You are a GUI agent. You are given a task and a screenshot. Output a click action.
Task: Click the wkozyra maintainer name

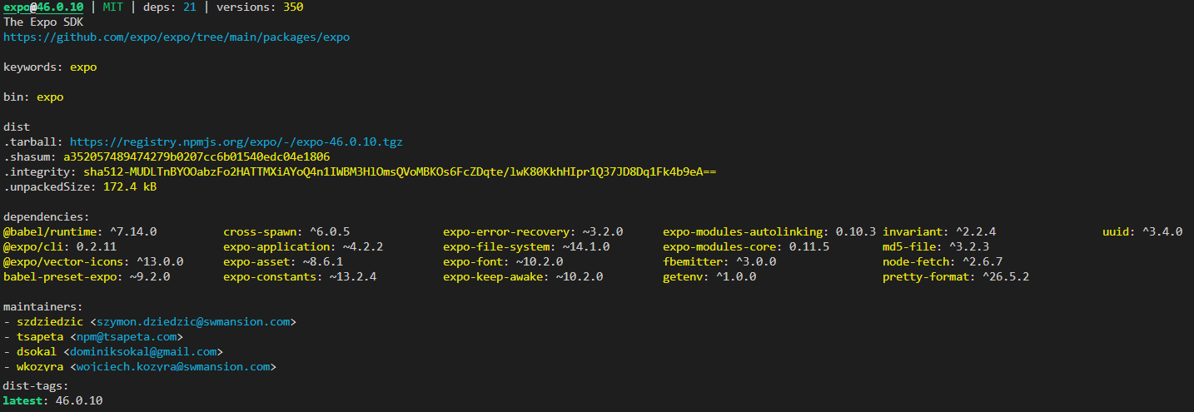pyautogui.click(x=40, y=367)
